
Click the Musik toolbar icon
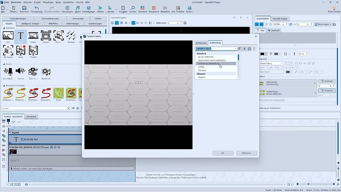(78, 8)
